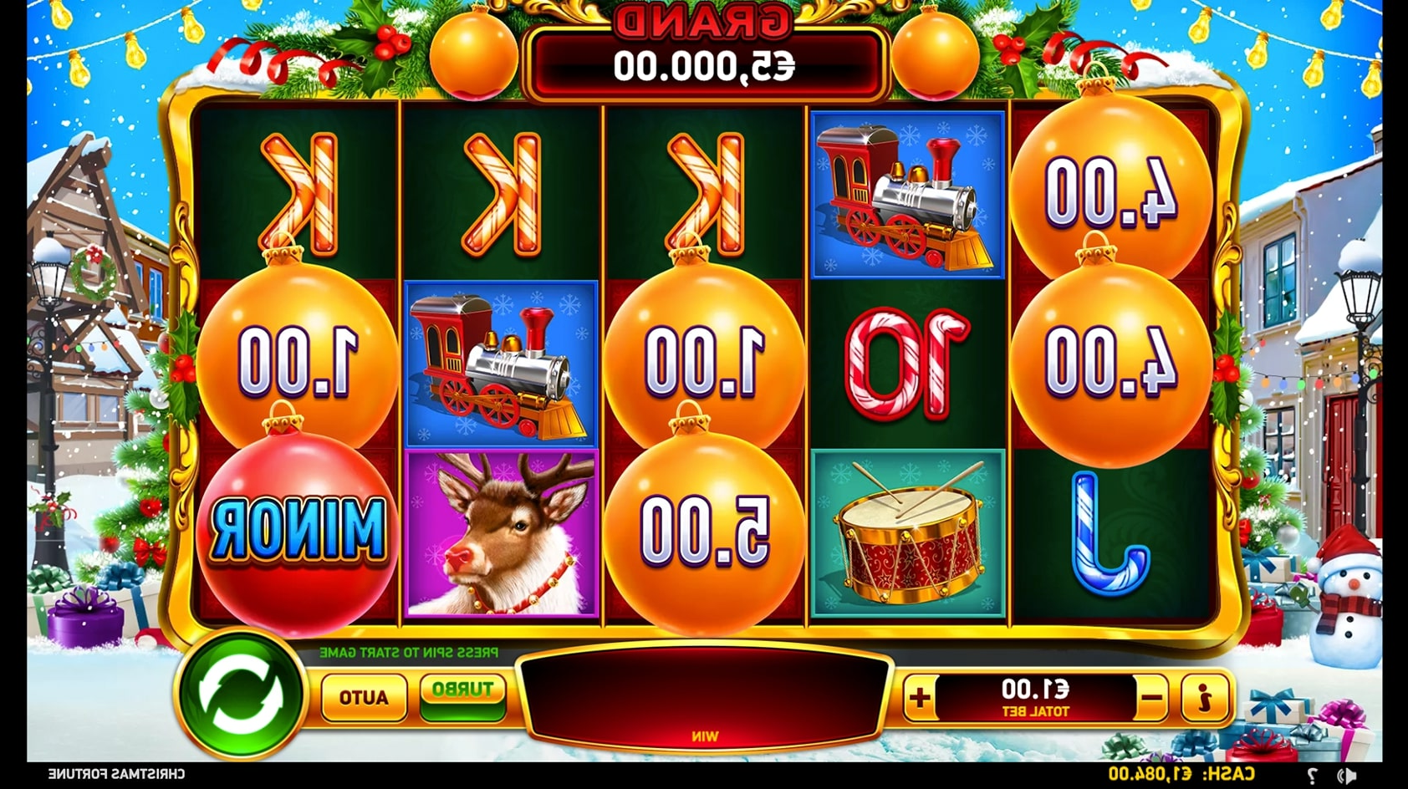Click the WIN display panel

pos(704,697)
